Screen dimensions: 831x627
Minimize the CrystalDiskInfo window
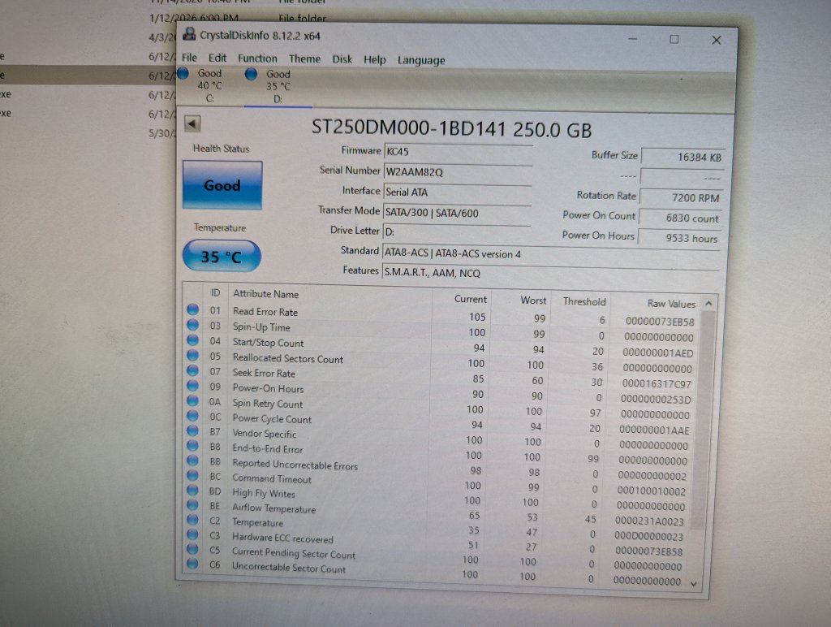(631, 38)
